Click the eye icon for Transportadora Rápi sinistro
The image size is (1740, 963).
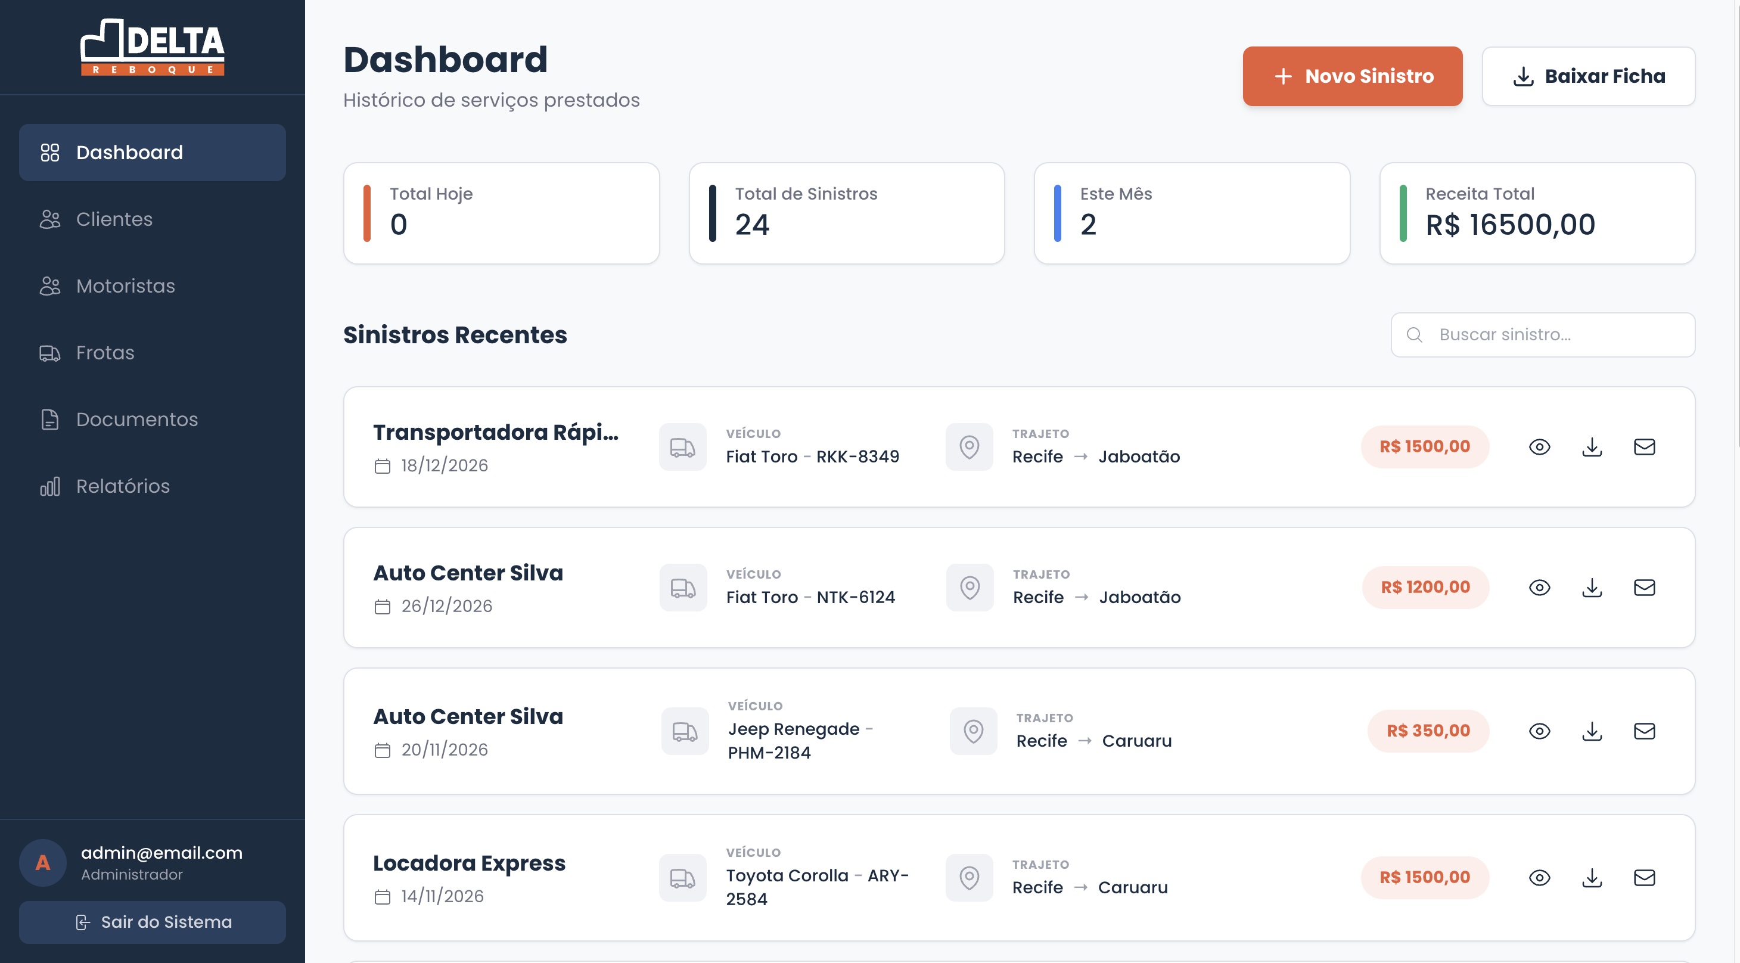tap(1539, 447)
